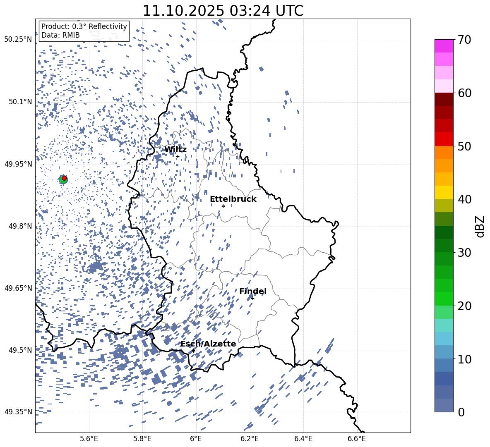Click the 6.6°E longitude label
The image size is (490, 447).
click(x=357, y=439)
